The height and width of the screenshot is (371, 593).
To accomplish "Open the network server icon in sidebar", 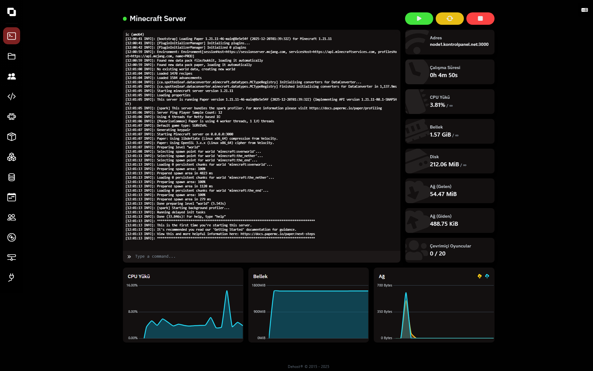I will pos(11,257).
